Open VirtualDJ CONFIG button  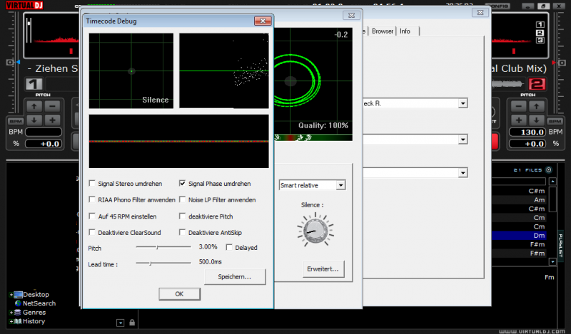point(497,6)
